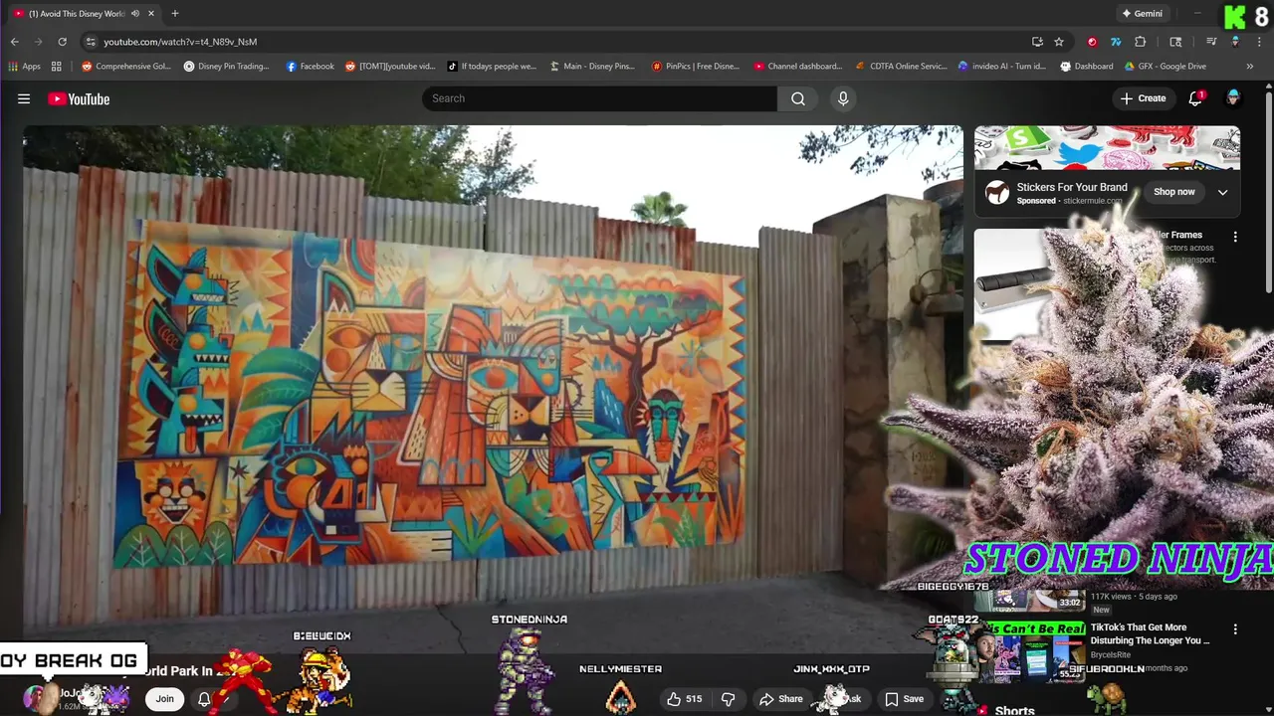This screenshot has width=1274, height=716.
Task: Click into the YouTube Search field
Action: click(600, 98)
